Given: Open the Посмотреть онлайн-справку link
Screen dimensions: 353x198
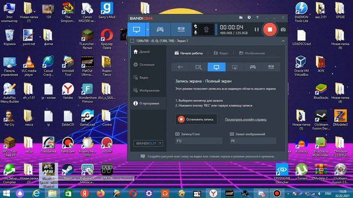Looking at the screenshot, I should (x=245, y=119).
